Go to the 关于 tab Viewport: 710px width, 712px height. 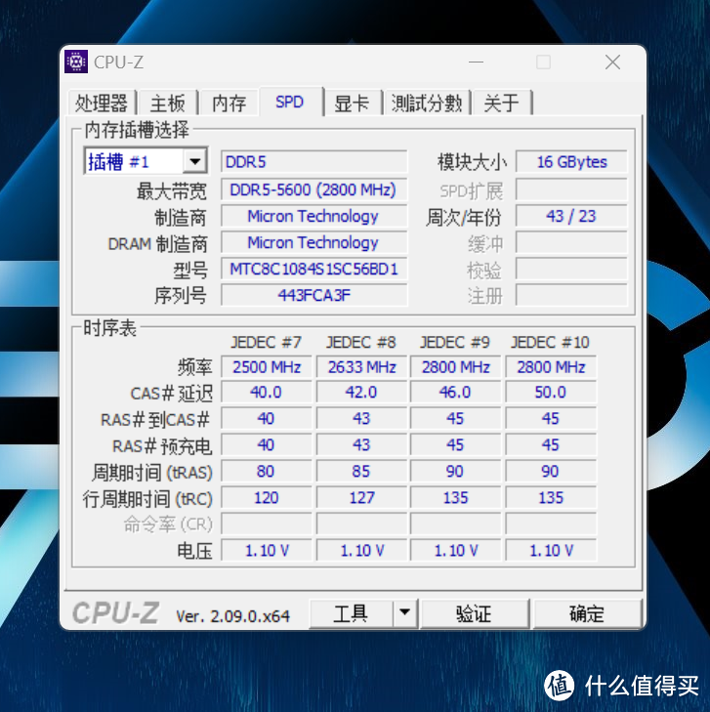(501, 104)
